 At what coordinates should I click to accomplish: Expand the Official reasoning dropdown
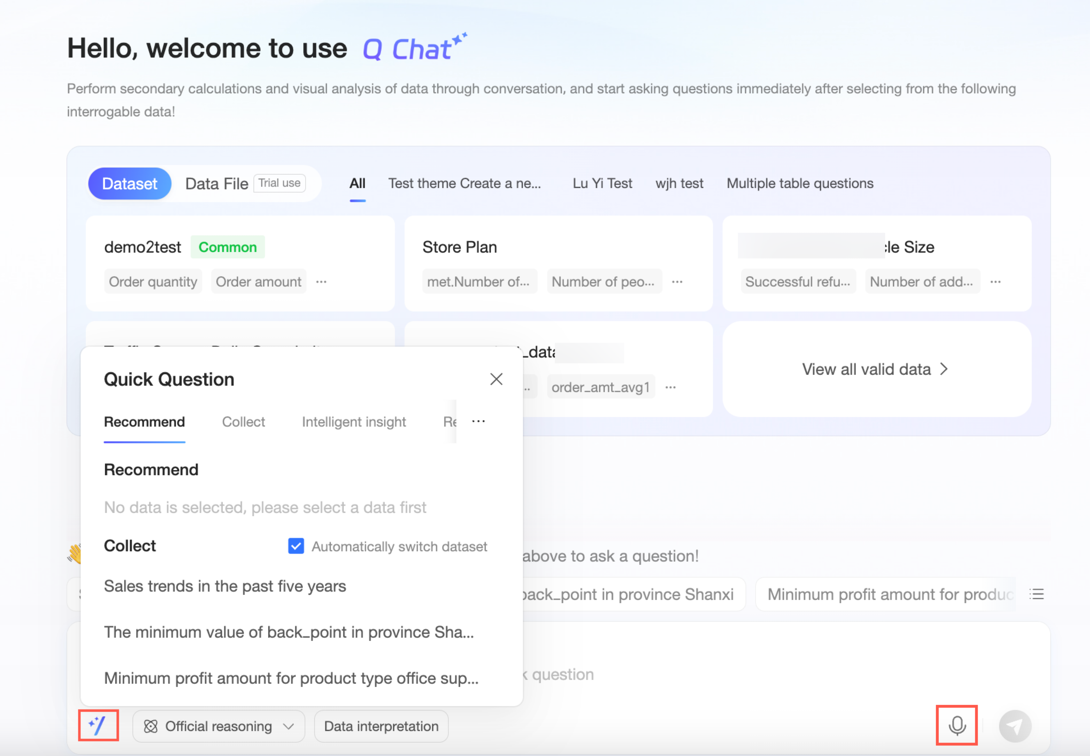coord(218,726)
